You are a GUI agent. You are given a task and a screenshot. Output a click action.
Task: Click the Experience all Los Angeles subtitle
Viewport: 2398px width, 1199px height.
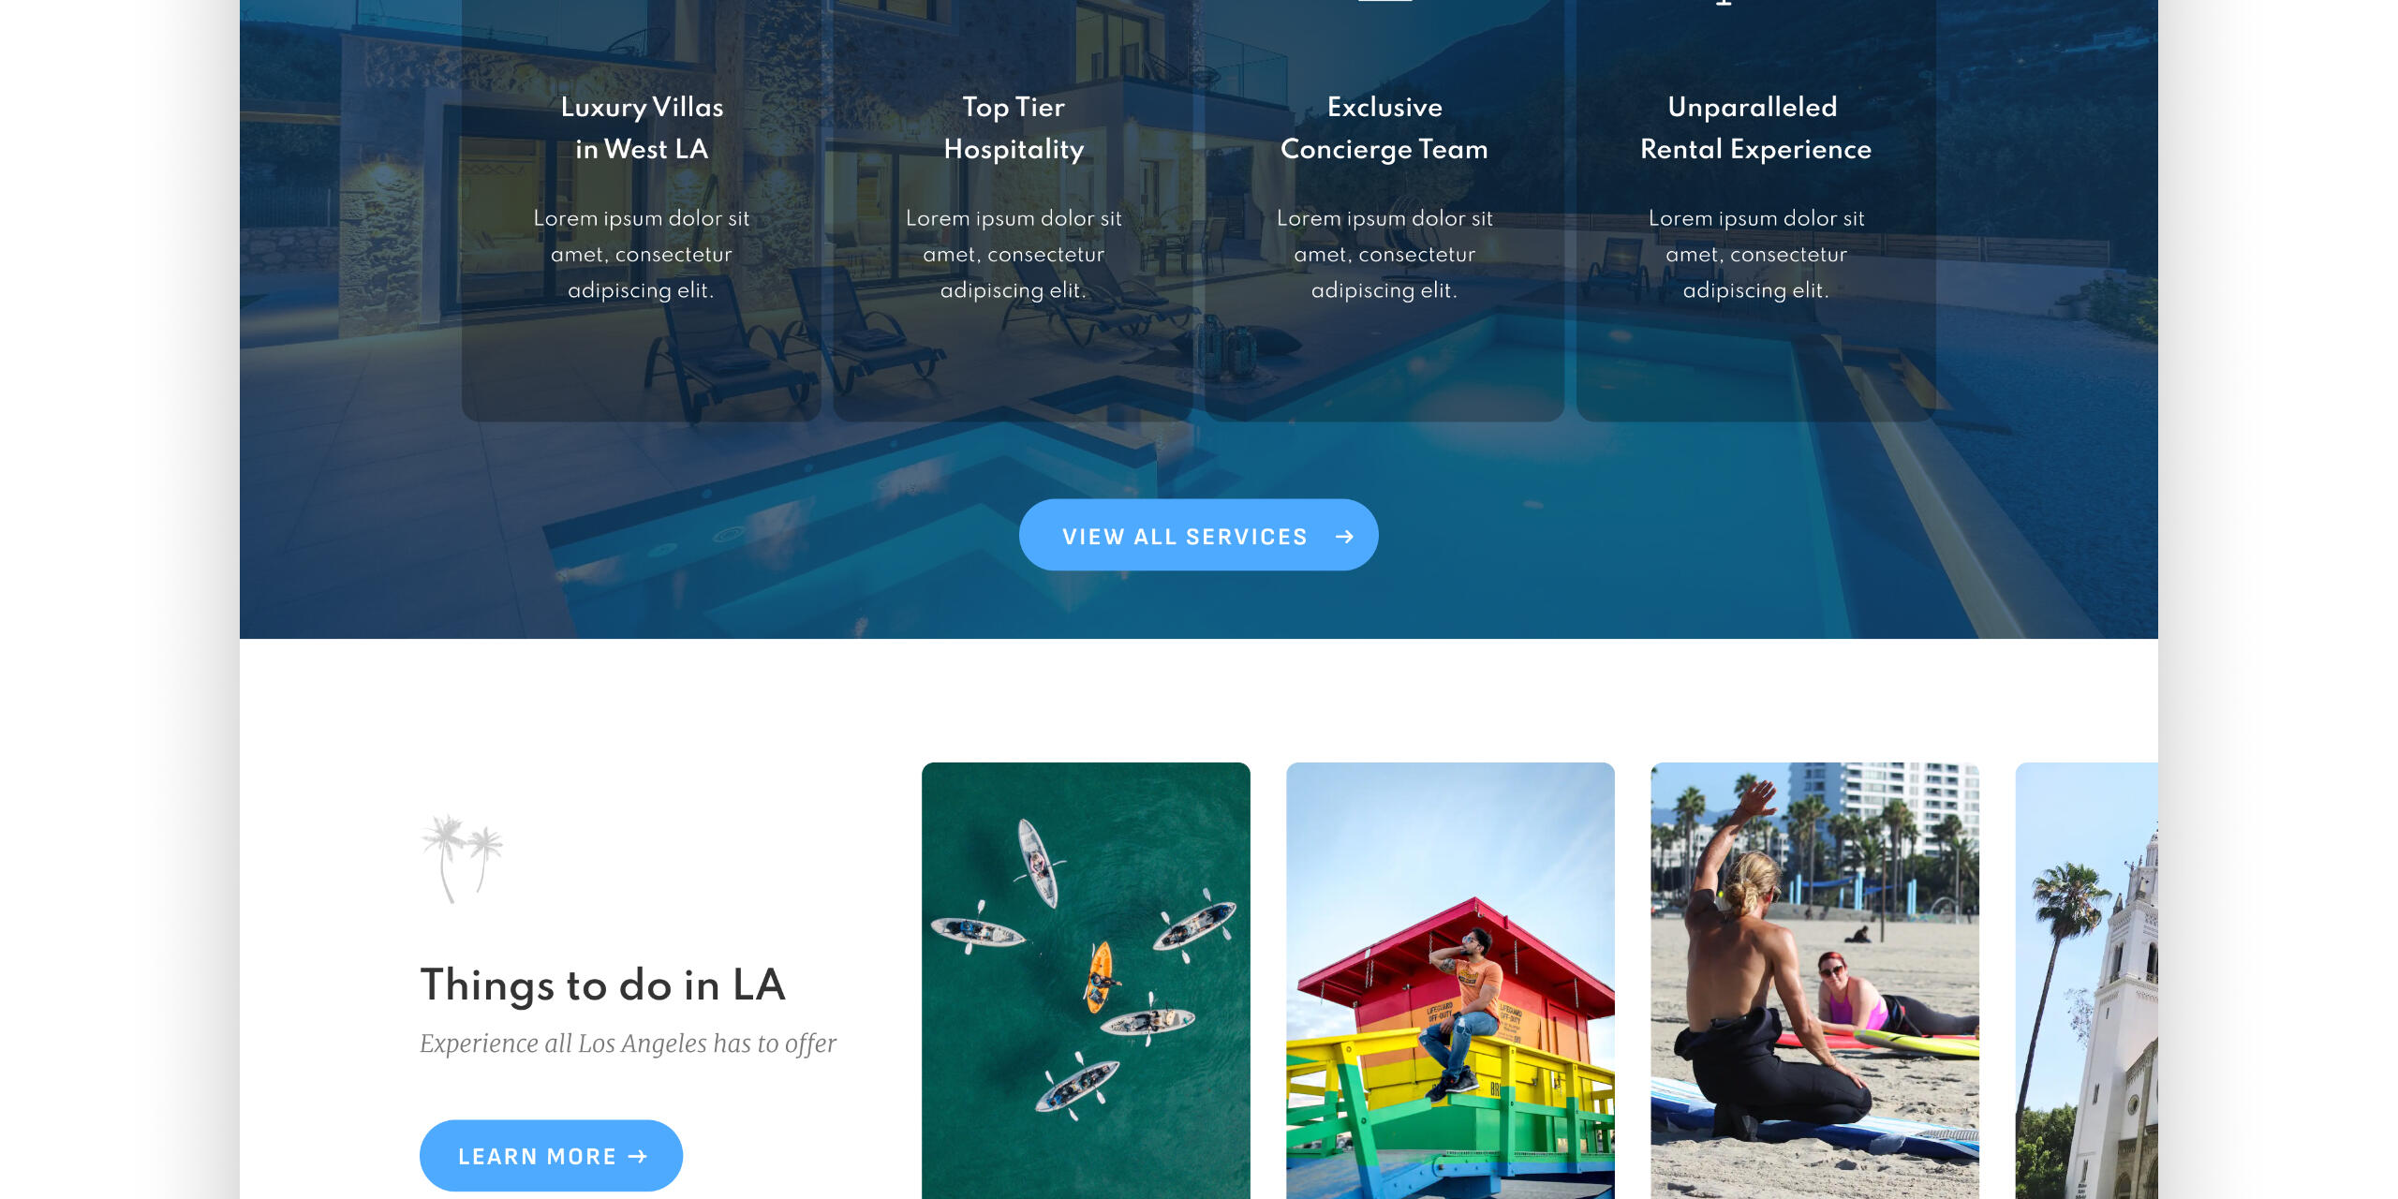[628, 1044]
